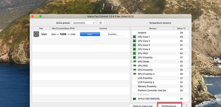Click the splitter handle between fan and sensor panels

click(131, 62)
